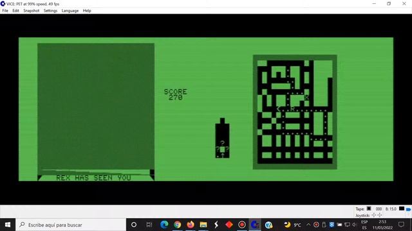Image resolution: width=412 pixels, height=231 pixels.
Task: Open the Settings menu
Action: click(x=50, y=11)
